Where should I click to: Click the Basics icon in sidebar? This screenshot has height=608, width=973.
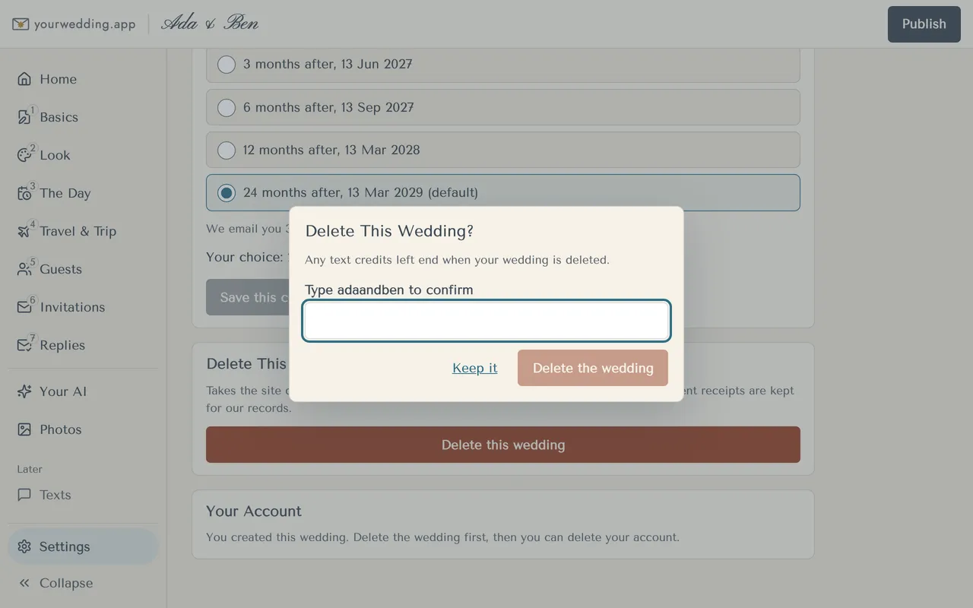[24, 117]
